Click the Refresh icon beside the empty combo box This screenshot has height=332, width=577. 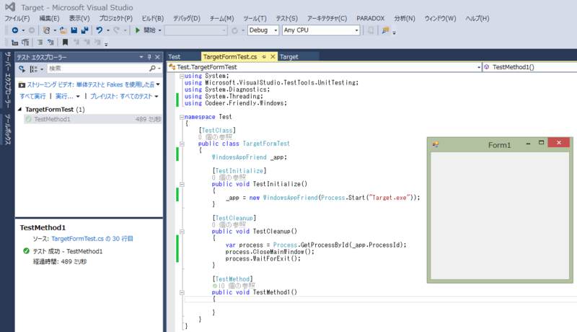(x=235, y=30)
